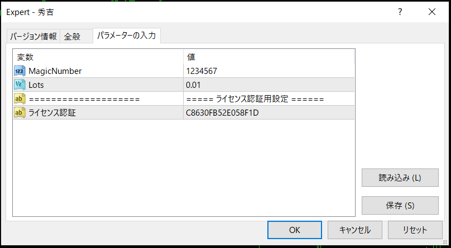Viewport: 451px width, 248px height.
Task: Click the 読み込み (L) button
Action: click(x=400, y=178)
